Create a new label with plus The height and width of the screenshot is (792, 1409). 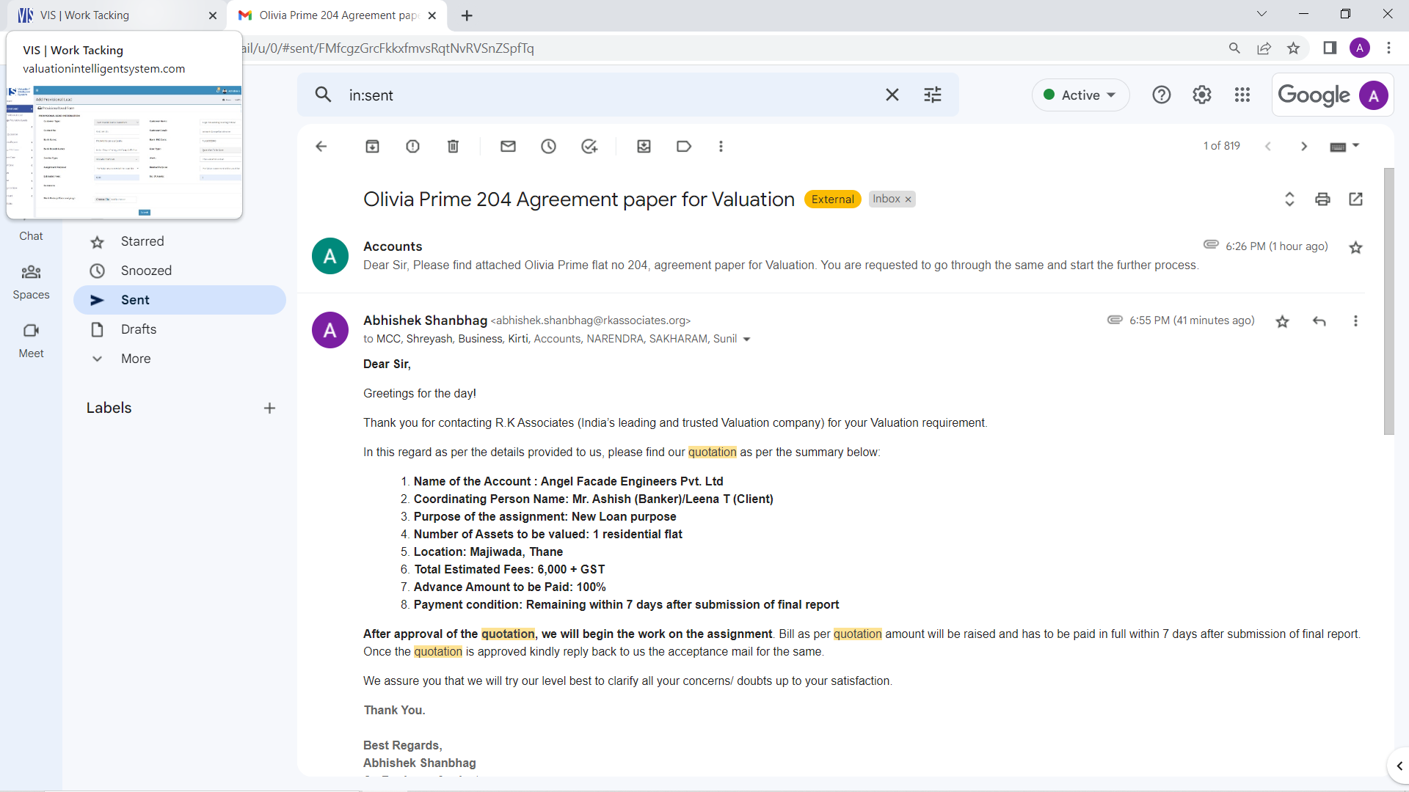pos(269,408)
